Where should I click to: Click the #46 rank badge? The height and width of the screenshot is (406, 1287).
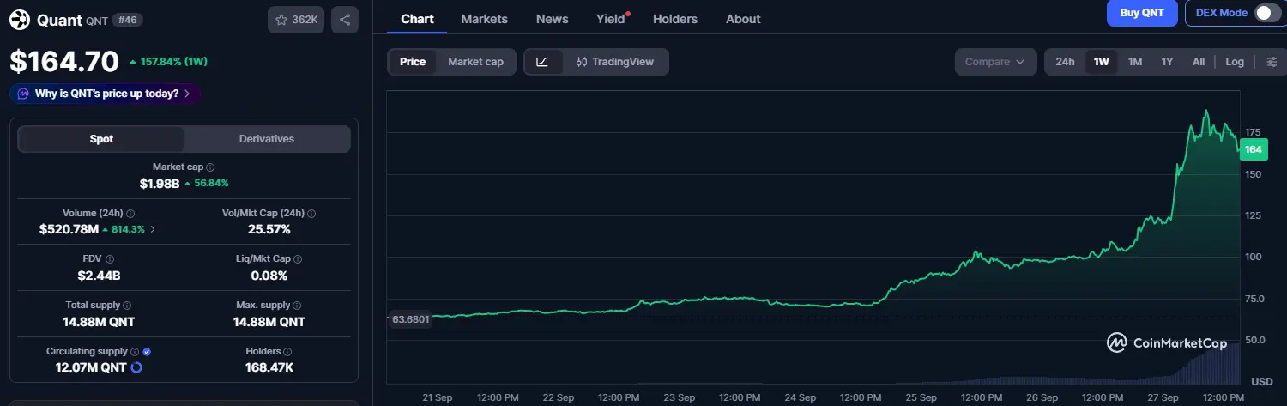pos(125,20)
